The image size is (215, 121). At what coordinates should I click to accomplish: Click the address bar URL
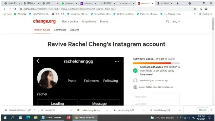[x=69, y=9]
